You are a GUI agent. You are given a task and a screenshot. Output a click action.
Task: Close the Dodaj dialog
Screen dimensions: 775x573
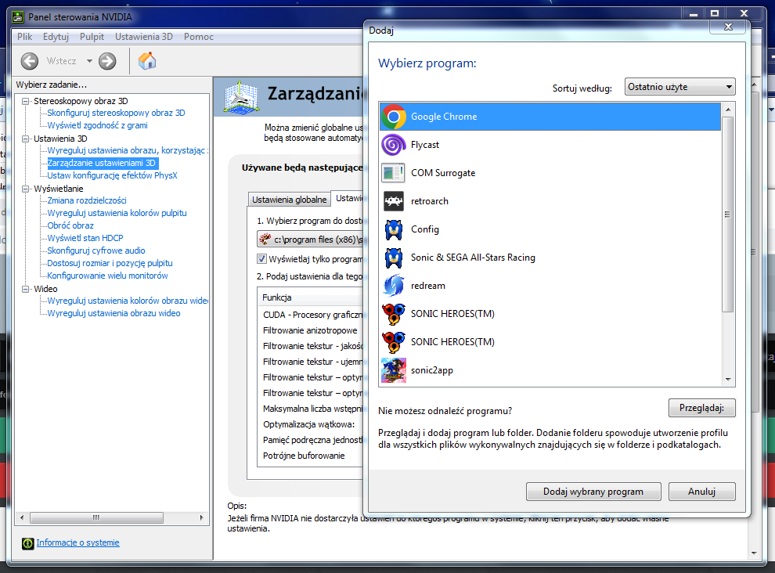click(x=727, y=27)
